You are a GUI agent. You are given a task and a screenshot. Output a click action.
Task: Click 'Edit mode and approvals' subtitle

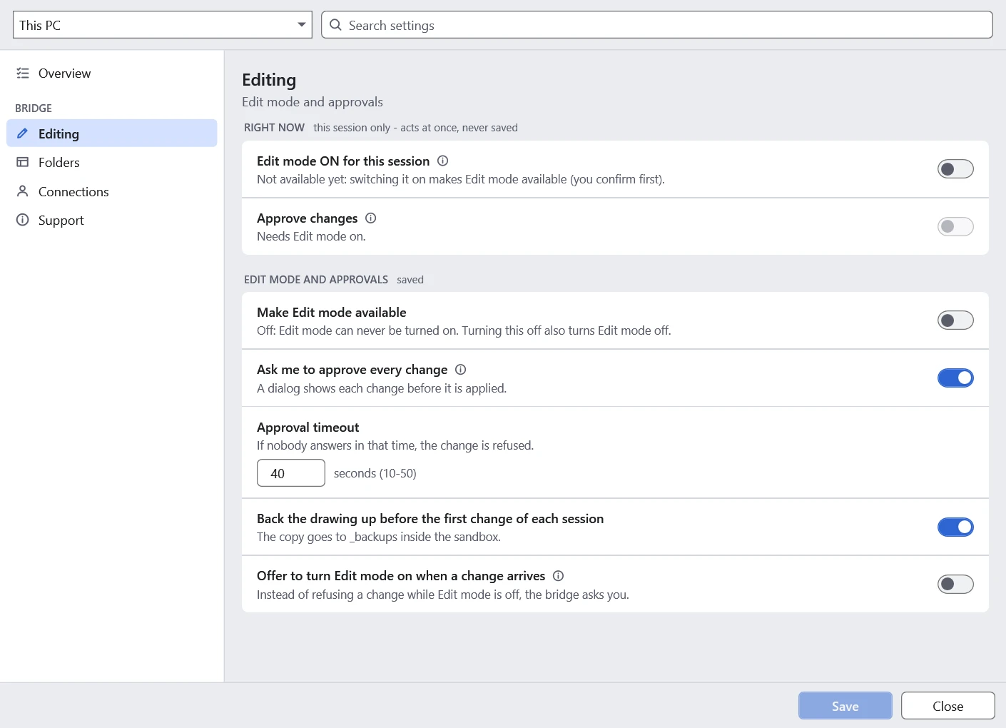pos(313,102)
